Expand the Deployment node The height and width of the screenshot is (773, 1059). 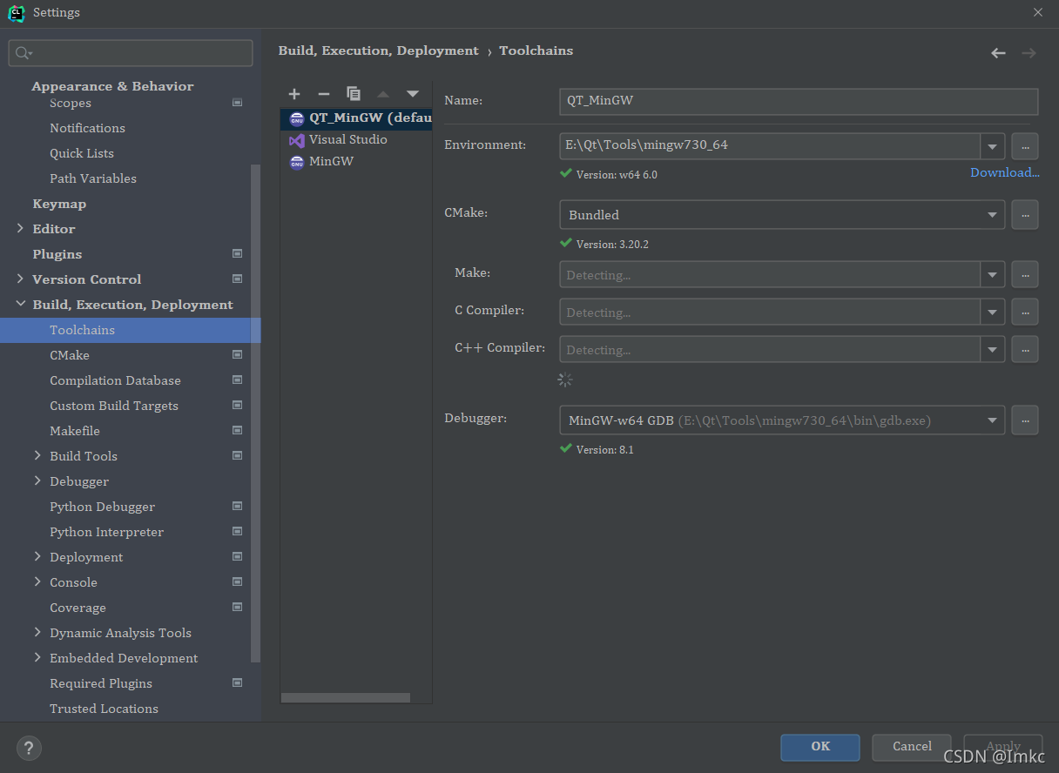coord(37,557)
